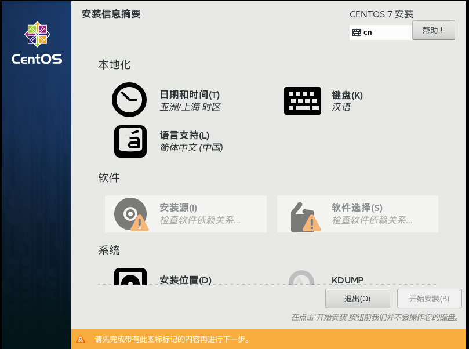Screen dimensions: 469x349
Task: Open 日期和时间(T) settings
Action: tap(190, 95)
